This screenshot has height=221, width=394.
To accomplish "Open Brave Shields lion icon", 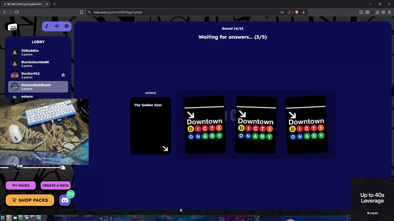I will (x=297, y=12).
